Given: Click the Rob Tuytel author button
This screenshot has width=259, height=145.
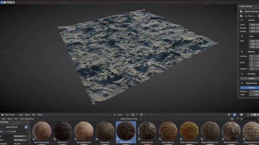Looking at the screenshot, I should 20,140.
